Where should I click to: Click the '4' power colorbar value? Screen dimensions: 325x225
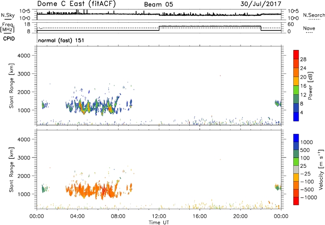click(301, 112)
